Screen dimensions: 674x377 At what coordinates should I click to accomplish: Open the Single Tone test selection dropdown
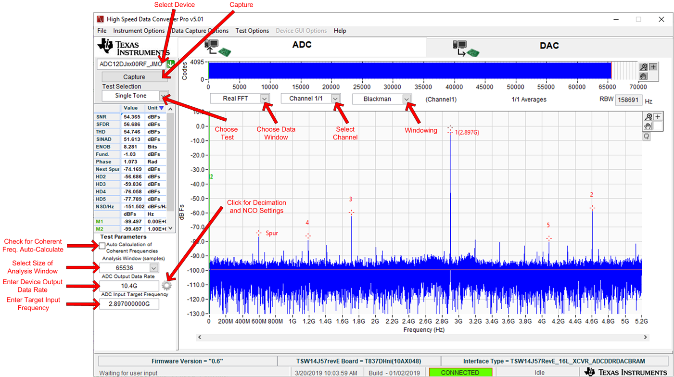point(164,96)
